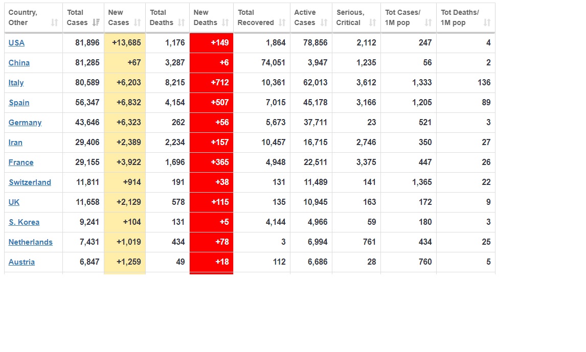586x352 pixels.
Task: Select Switzerland cases per million 1,365
Action: (422, 182)
